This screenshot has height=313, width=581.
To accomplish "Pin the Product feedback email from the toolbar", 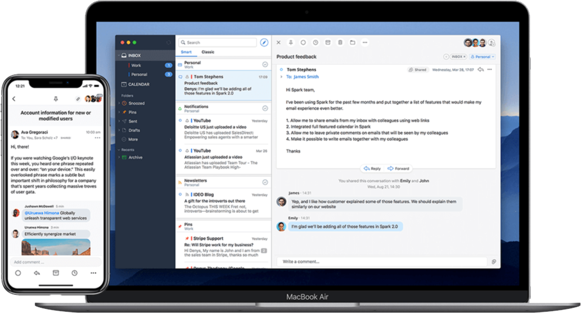I will [291, 43].
